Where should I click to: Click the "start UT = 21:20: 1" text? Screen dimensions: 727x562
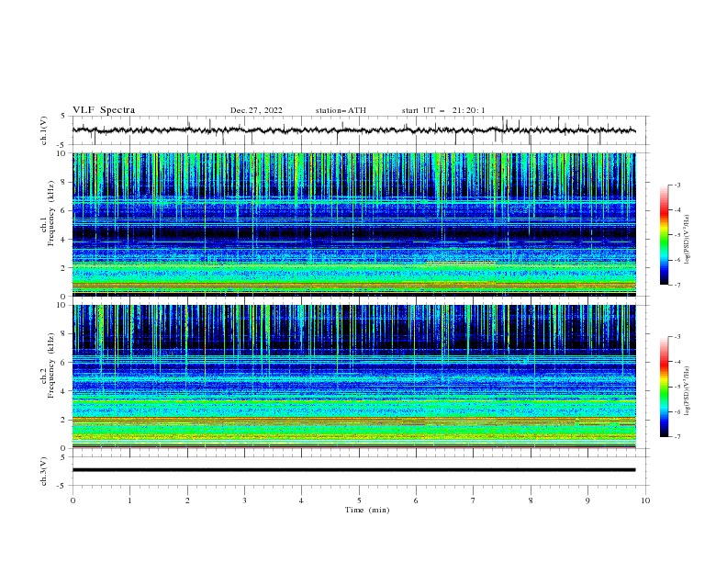click(443, 110)
